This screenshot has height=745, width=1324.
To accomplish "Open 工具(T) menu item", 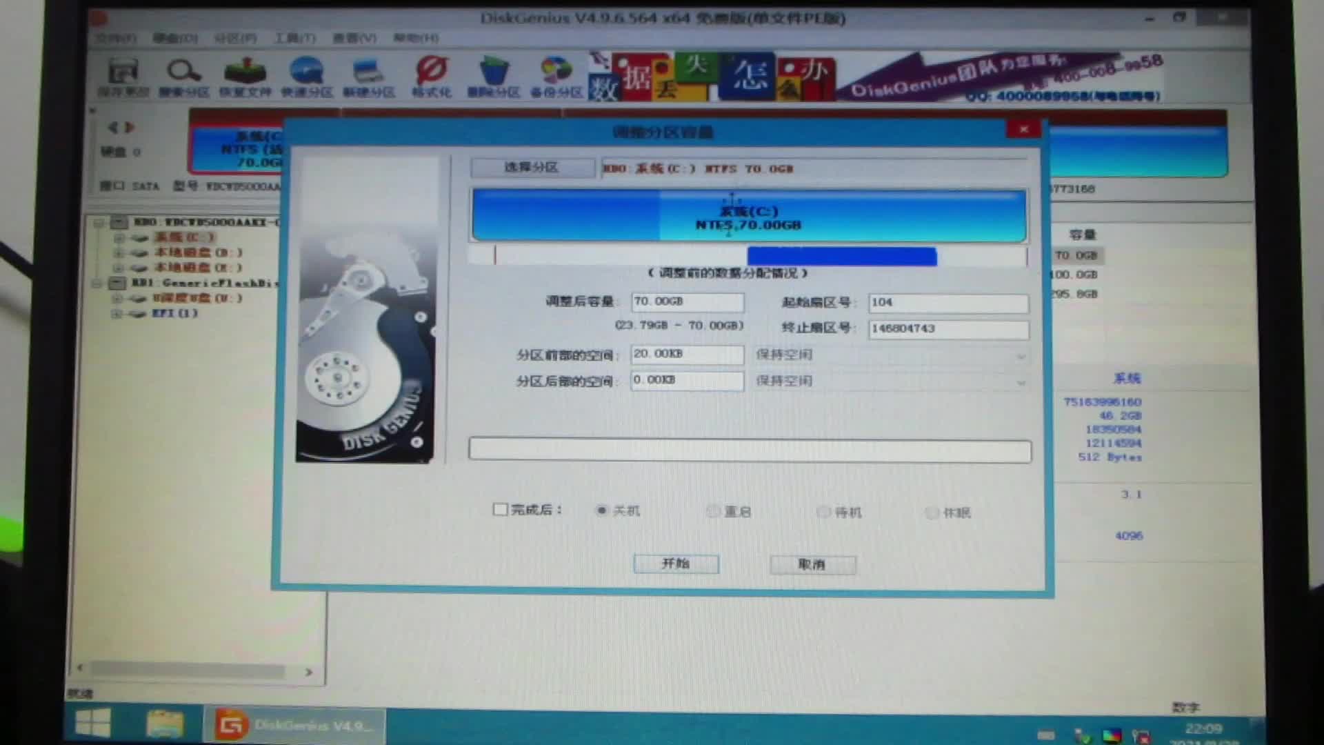I will coord(293,37).
